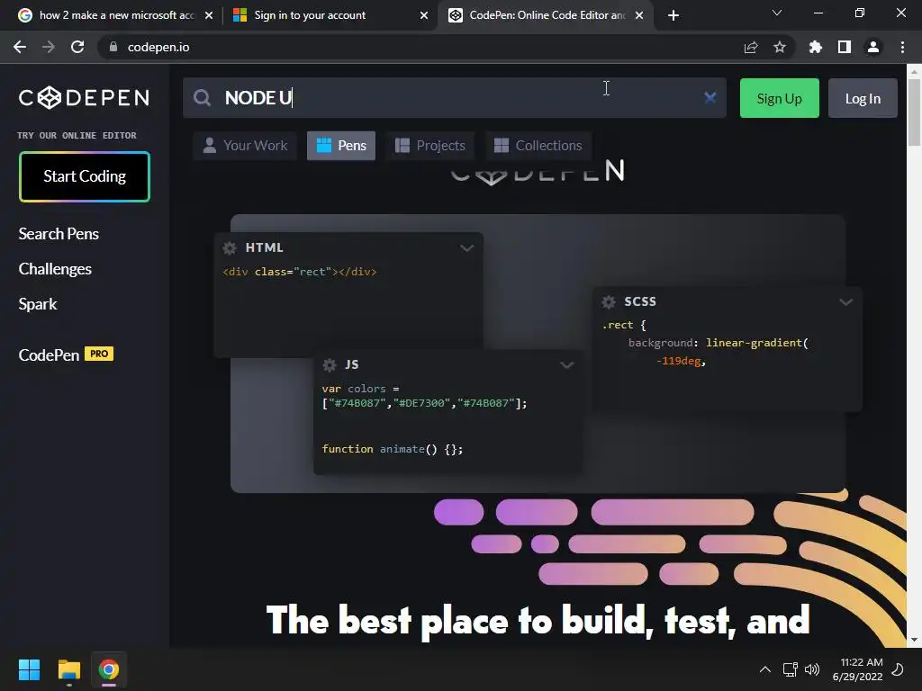Open the clock showing 11:22 AM
Screen dimensions: 922x691
[858, 669]
